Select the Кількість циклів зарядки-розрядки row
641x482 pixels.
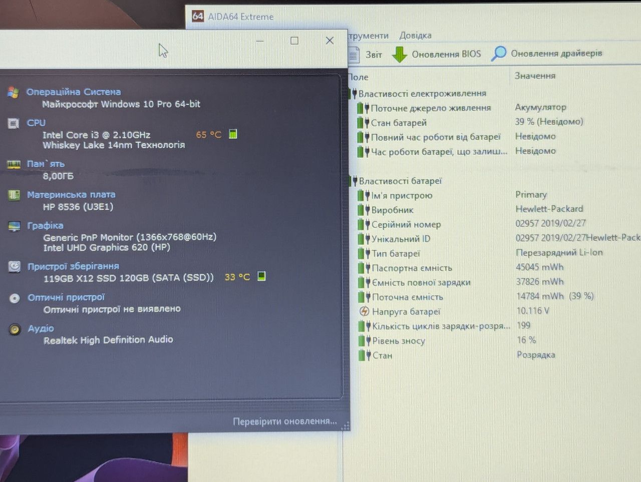pos(499,326)
